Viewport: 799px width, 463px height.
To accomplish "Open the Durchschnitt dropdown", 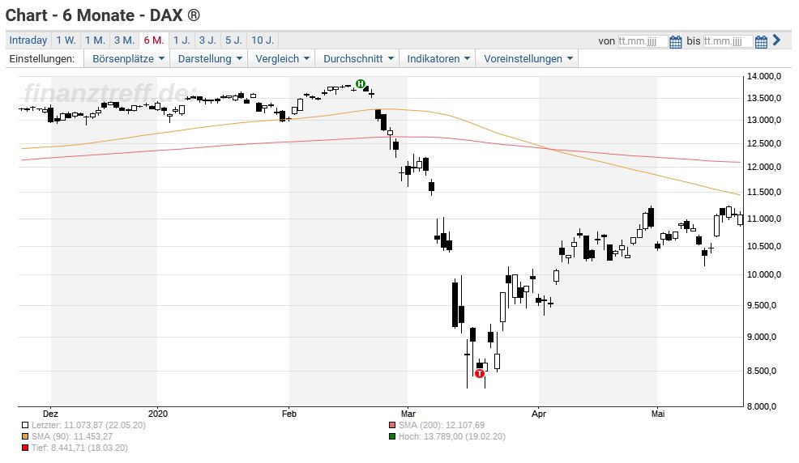I will (x=357, y=58).
